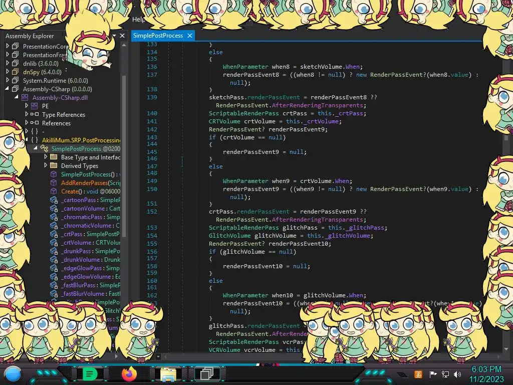
Task: Click the Assembly-CSharp.dll module icon
Action: coord(25,97)
